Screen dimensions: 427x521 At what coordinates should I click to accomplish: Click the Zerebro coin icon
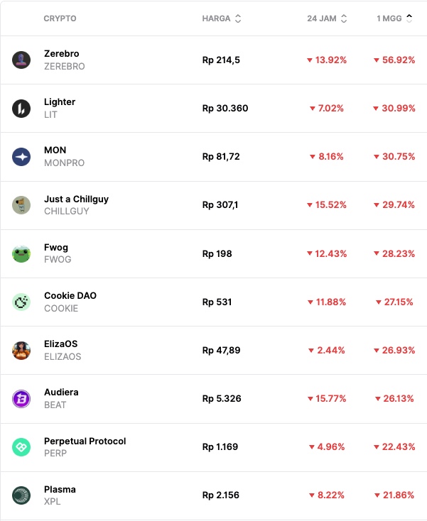pos(21,60)
